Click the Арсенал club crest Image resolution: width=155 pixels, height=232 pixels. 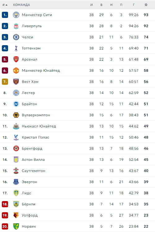pos(16,59)
